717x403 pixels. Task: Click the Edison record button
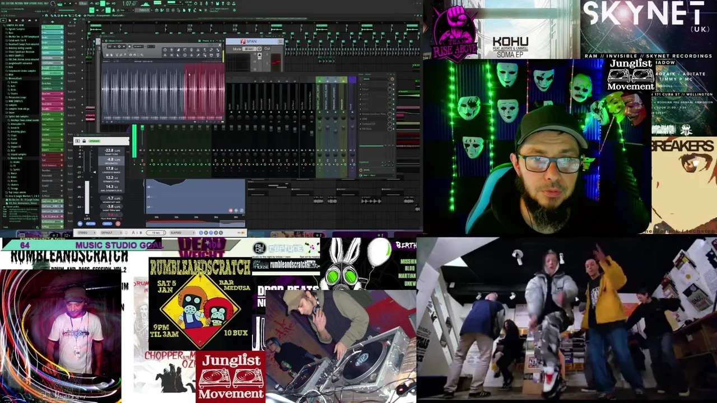[x=129, y=46]
